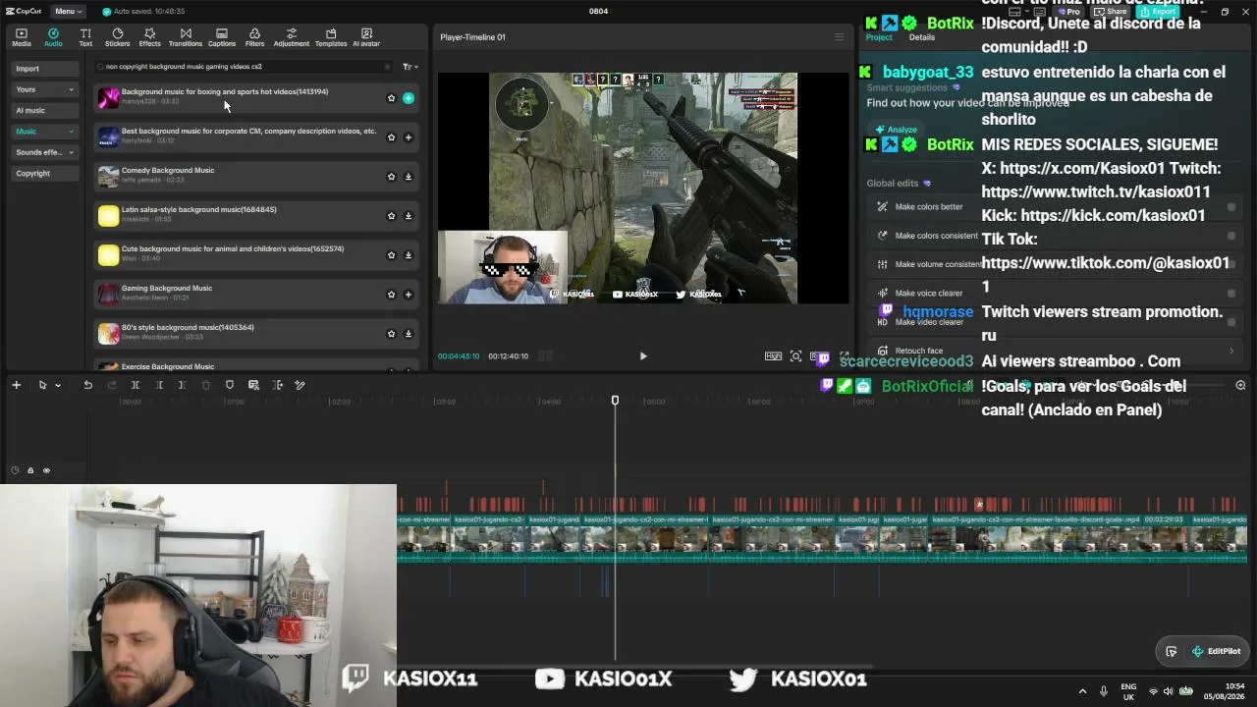Viewport: 1257px width, 707px height.
Task: Click the preview zoom-fit icon
Action: click(x=796, y=356)
